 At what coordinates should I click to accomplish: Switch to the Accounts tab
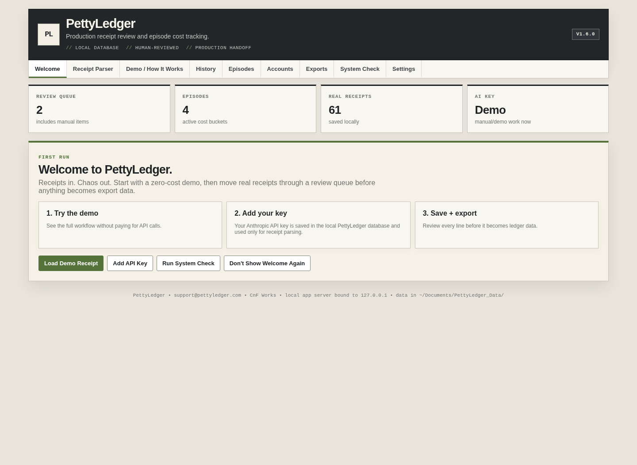(x=280, y=69)
